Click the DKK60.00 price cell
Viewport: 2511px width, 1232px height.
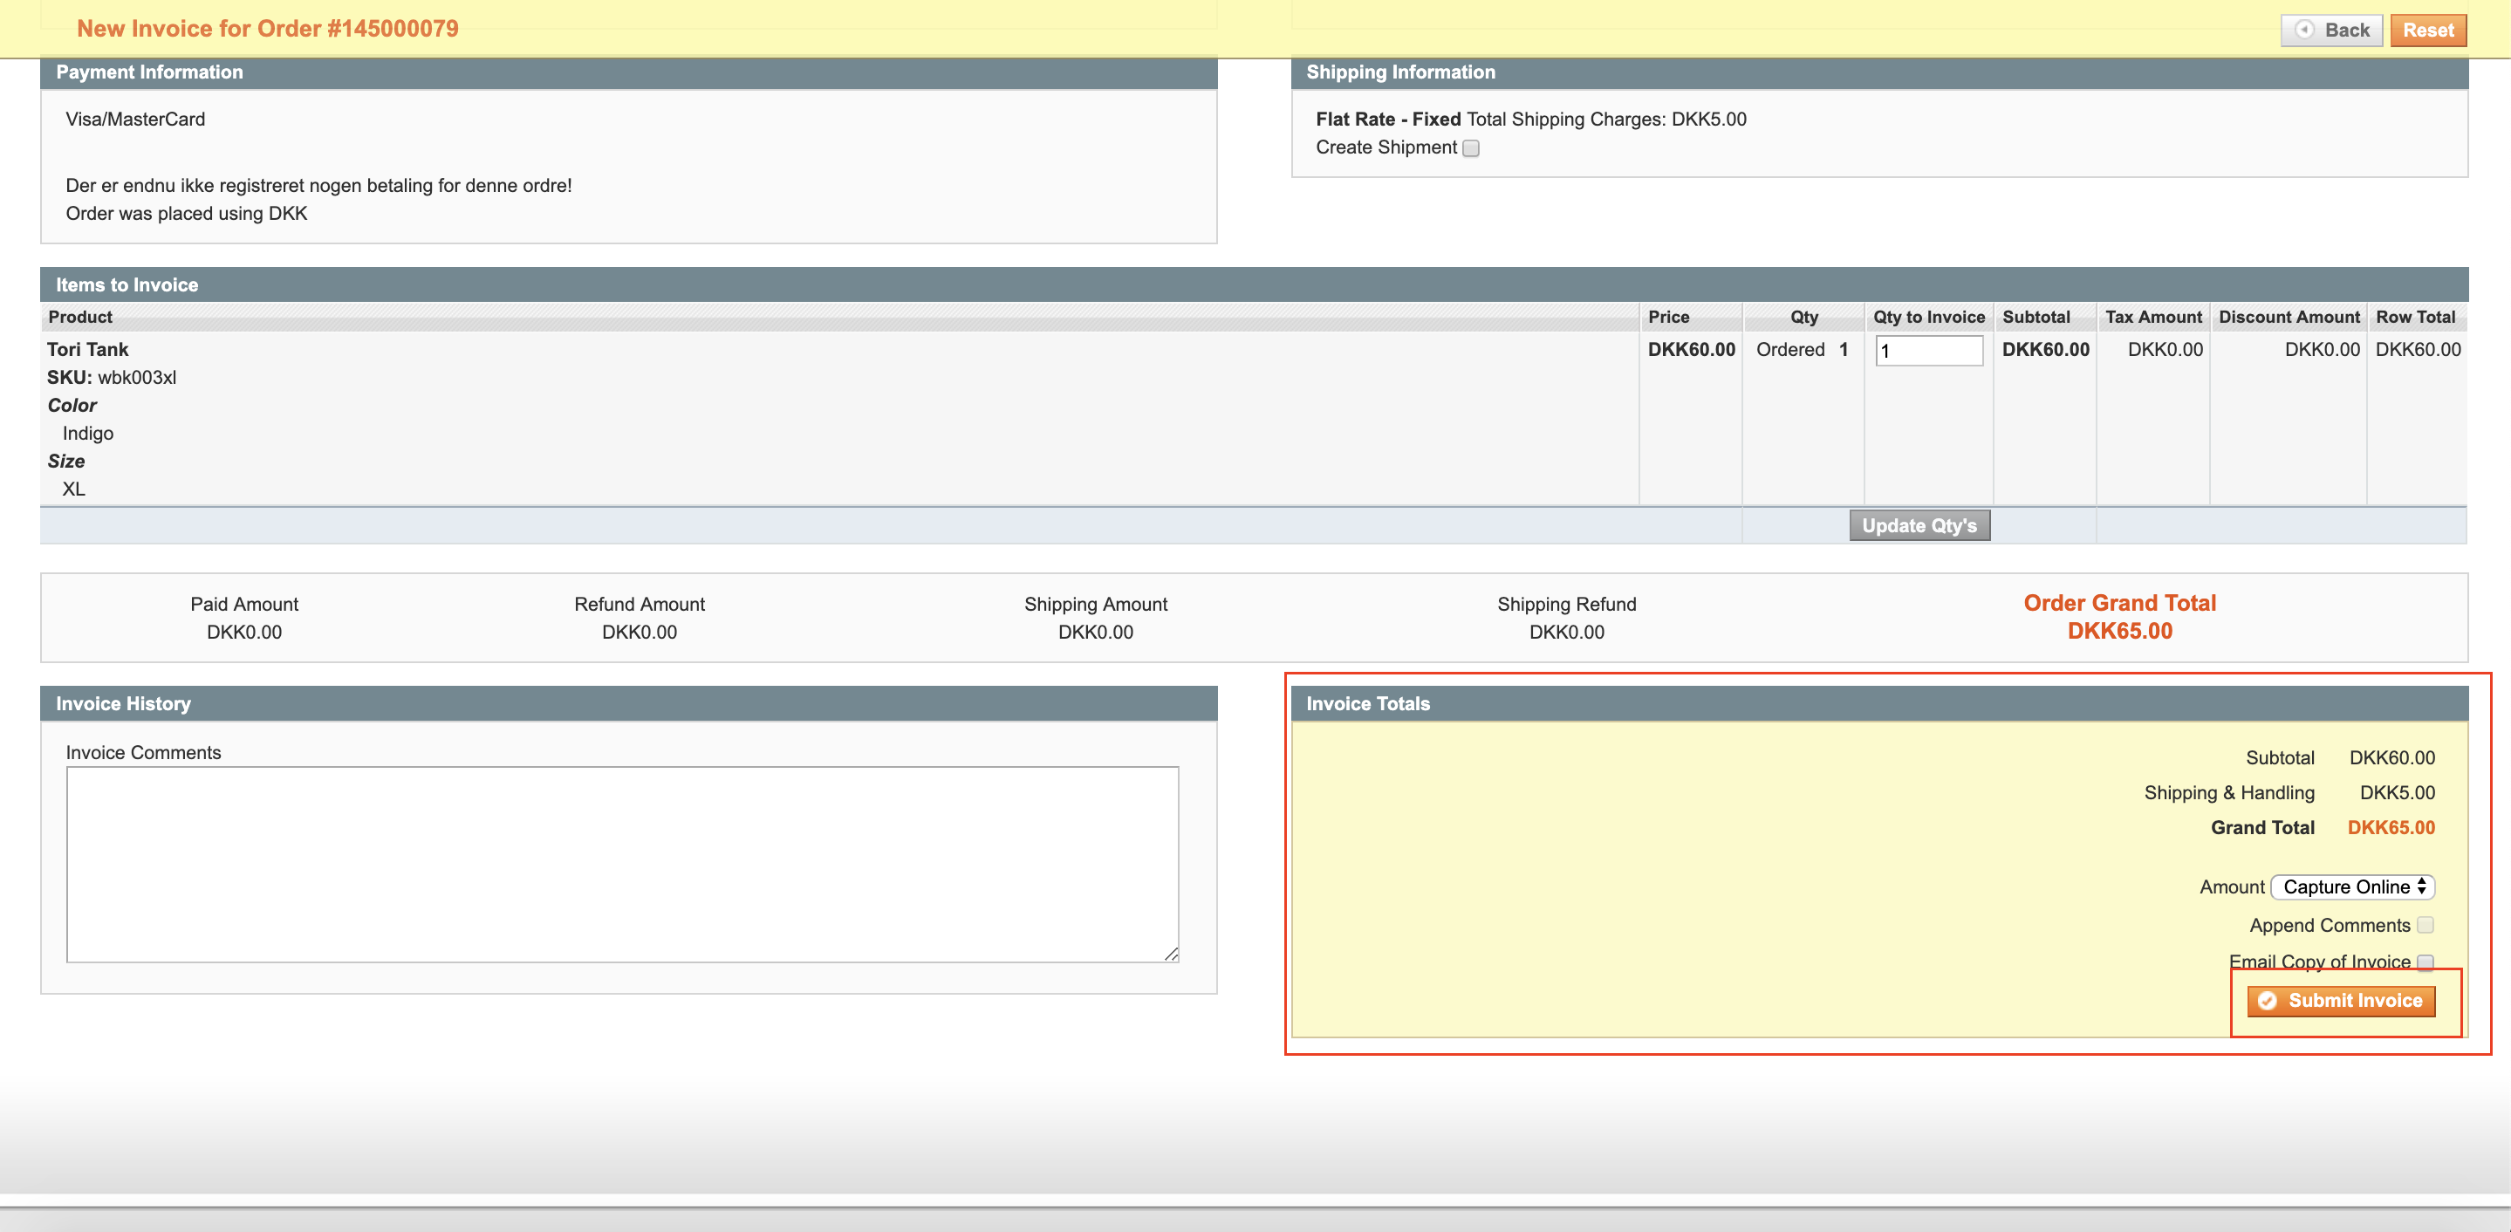coord(1690,349)
